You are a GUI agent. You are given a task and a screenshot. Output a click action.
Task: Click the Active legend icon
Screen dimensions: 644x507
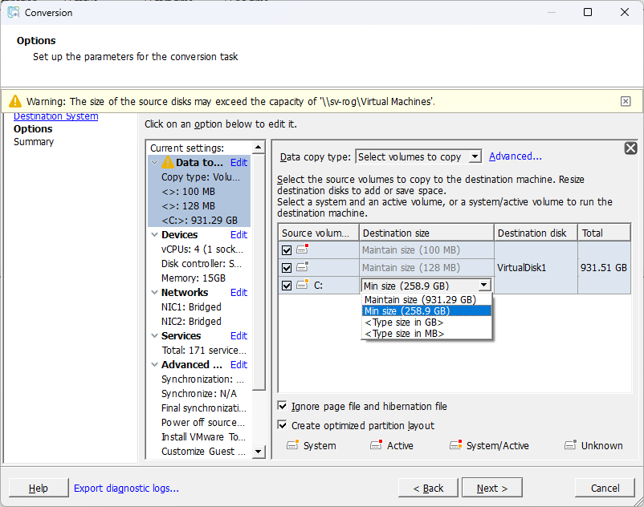[x=377, y=444]
